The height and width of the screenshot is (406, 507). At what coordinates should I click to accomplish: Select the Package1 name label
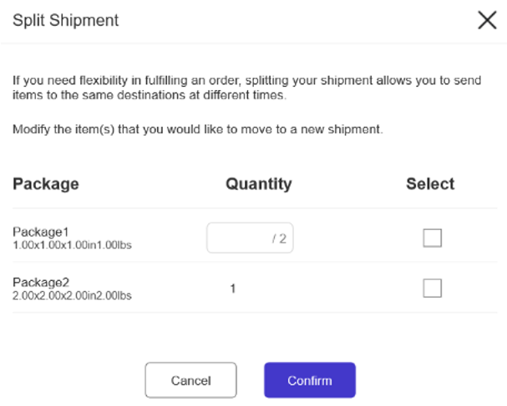click(41, 232)
